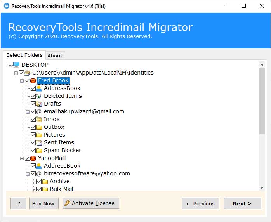Select the Fred Brook tree label
This screenshot has height=222, width=271.
click(54, 80)
